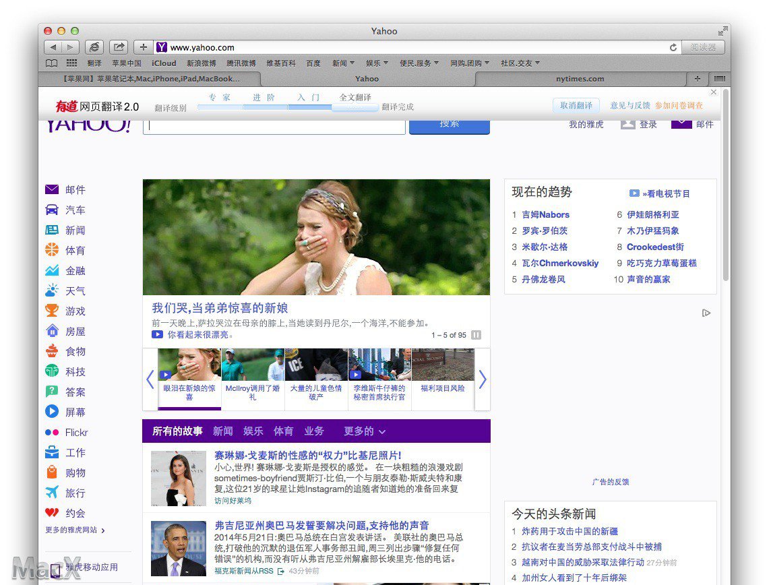Click the 取消翻译 button
The image size is (769, 585).
[576, 105]
